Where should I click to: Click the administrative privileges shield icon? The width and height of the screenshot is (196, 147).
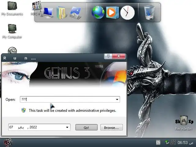pos(24,110)
